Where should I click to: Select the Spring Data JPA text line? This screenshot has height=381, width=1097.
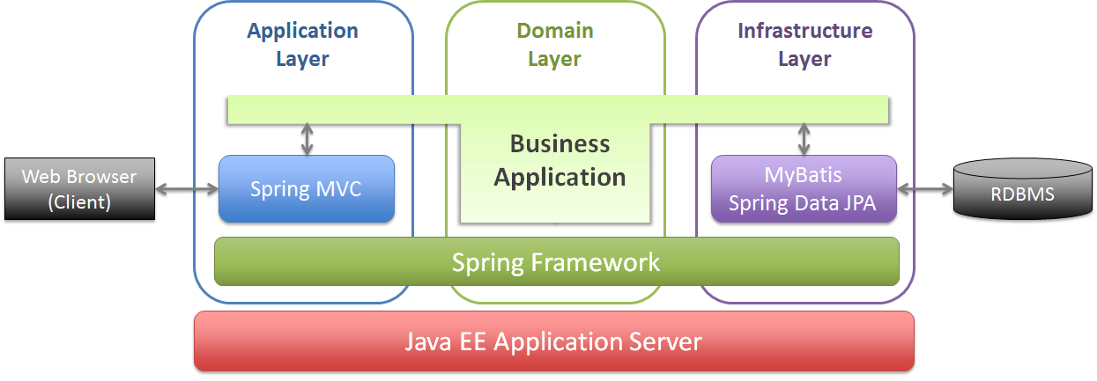[803, 202]
